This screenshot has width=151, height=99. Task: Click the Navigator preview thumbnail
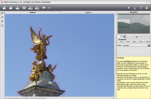tap(134, 24)
